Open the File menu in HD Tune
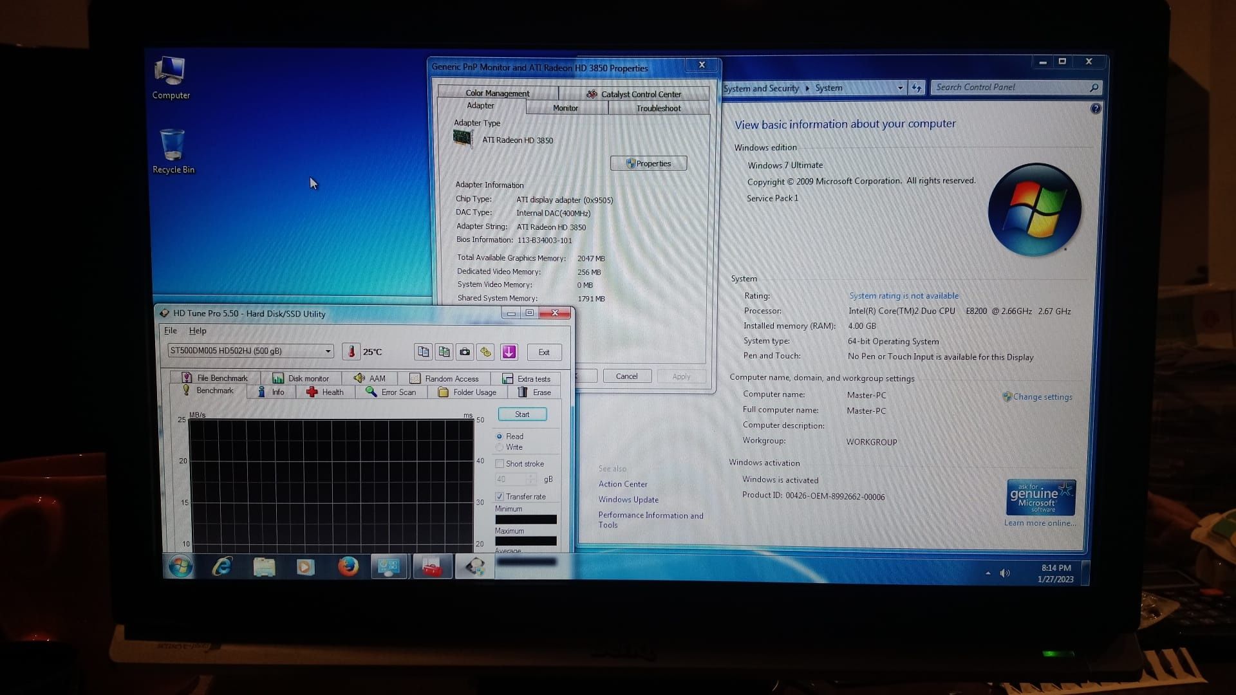The height and width of the screenshot is (695, 1236). pyautogui.click(x=170, y=330)
